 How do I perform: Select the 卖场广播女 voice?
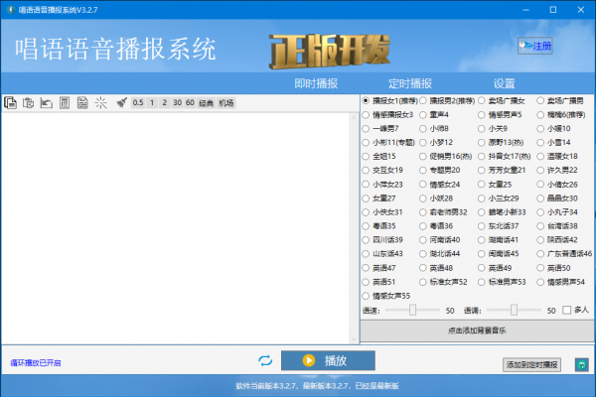[x=502, y=100]
